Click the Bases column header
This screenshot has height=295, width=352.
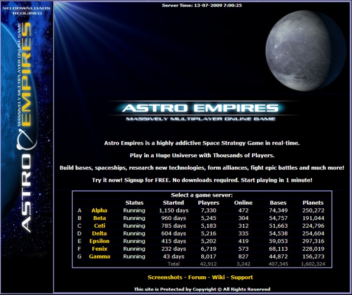(x=278, y=203)
